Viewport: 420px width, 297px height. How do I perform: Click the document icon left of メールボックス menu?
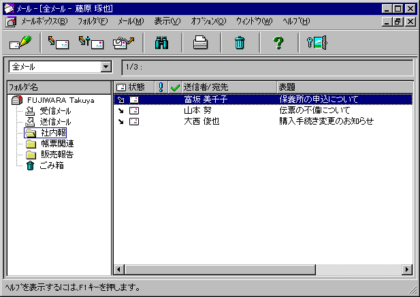[x=11, y=21]
